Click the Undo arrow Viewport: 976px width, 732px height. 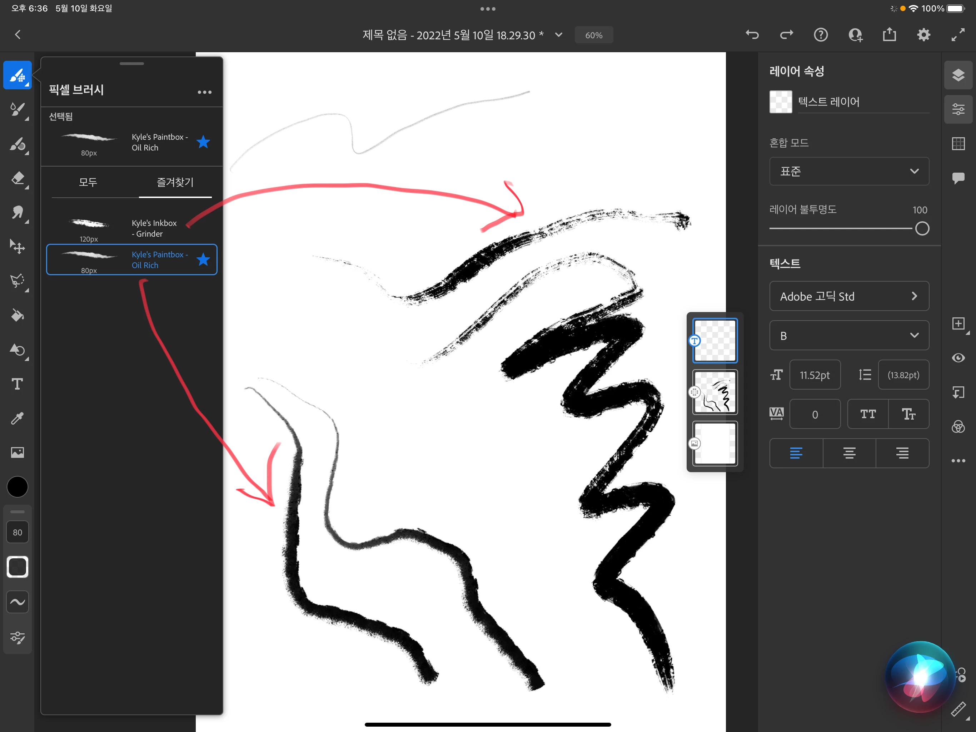point(752,35)
